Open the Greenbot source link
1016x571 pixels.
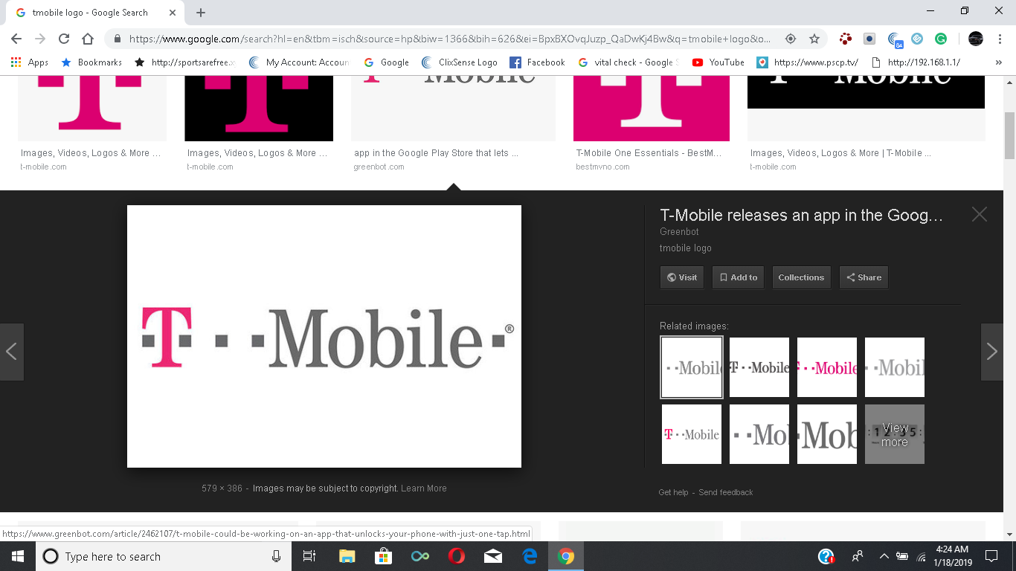(679, 232)
